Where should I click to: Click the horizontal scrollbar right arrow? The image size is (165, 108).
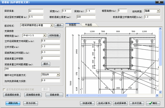[x=157, y=95]
